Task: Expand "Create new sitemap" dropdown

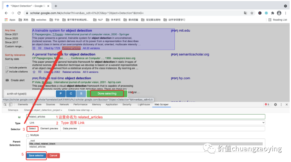Action: click(x=80, y=110)
